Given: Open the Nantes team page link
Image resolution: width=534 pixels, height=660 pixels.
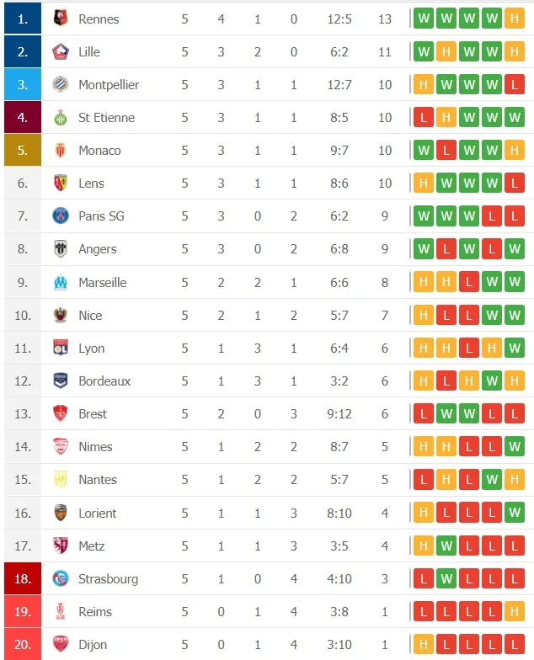Looking at the screenshot, I should point(98,480).
